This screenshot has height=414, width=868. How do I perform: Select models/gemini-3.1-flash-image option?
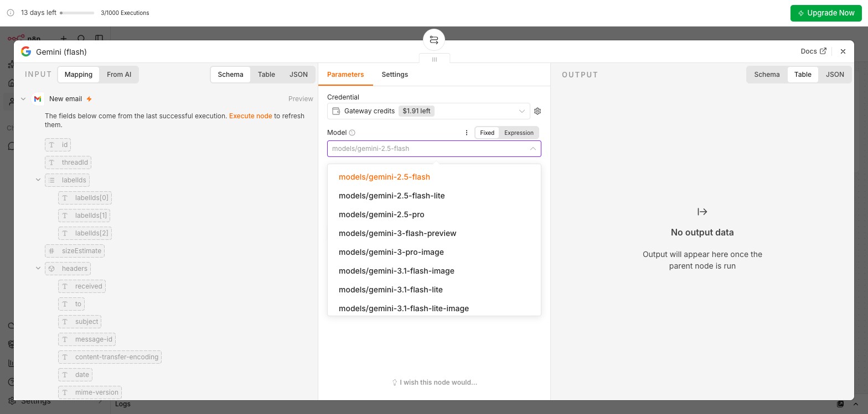434,271
